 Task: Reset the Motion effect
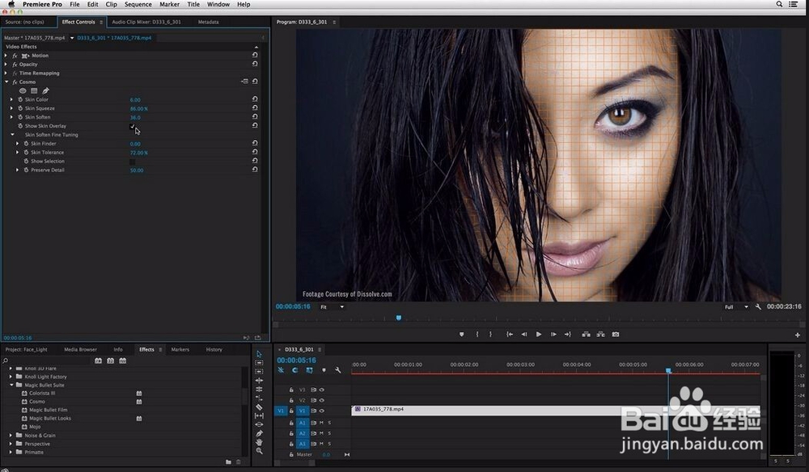(x=255, y=55)
